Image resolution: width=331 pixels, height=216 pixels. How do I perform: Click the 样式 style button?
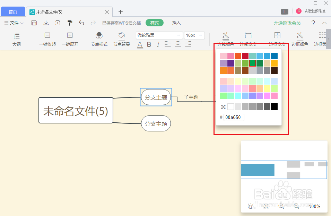tap(154, 23)
